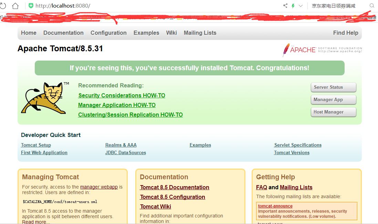The height and width of the screenshot is (224, 378).
Task: Open the Servlet Specifications link
Action: (x=298, y=145)
